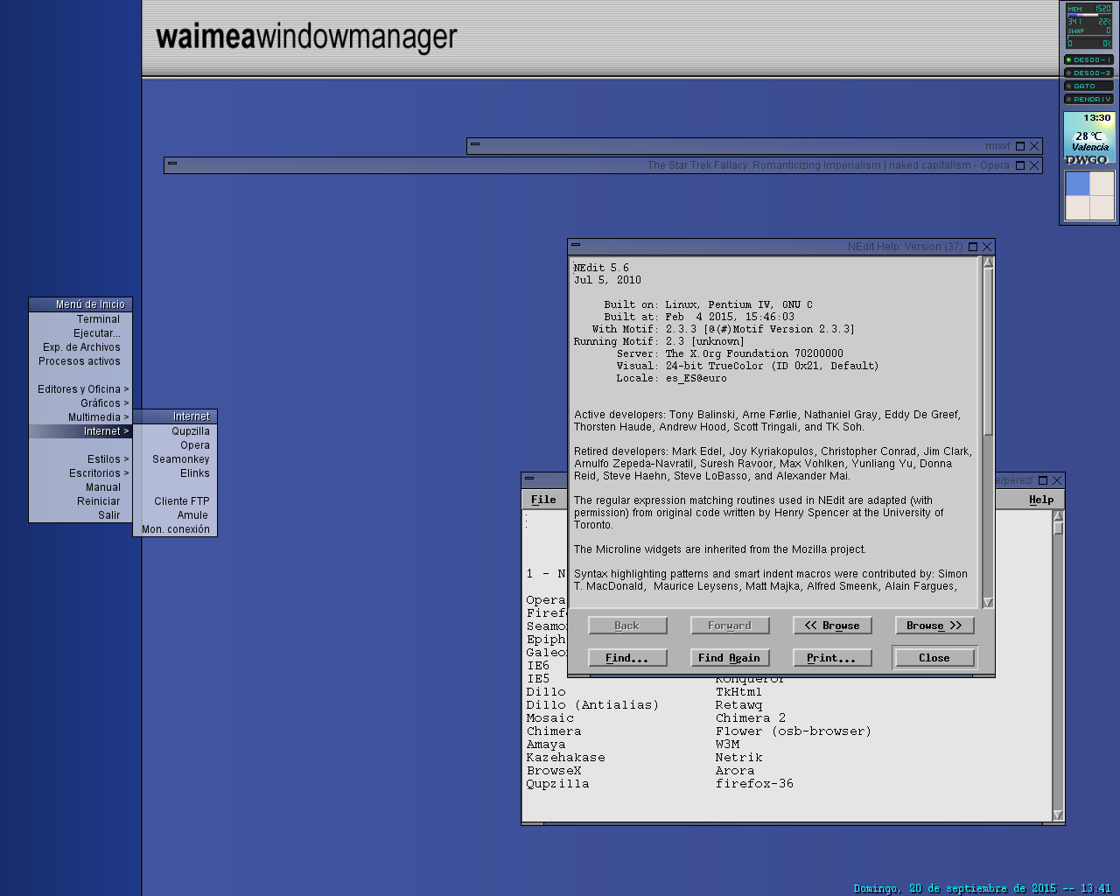Launch Terminal from Menú de Inicio
This screenshot has width=1120, height=896.
(80, 319)
